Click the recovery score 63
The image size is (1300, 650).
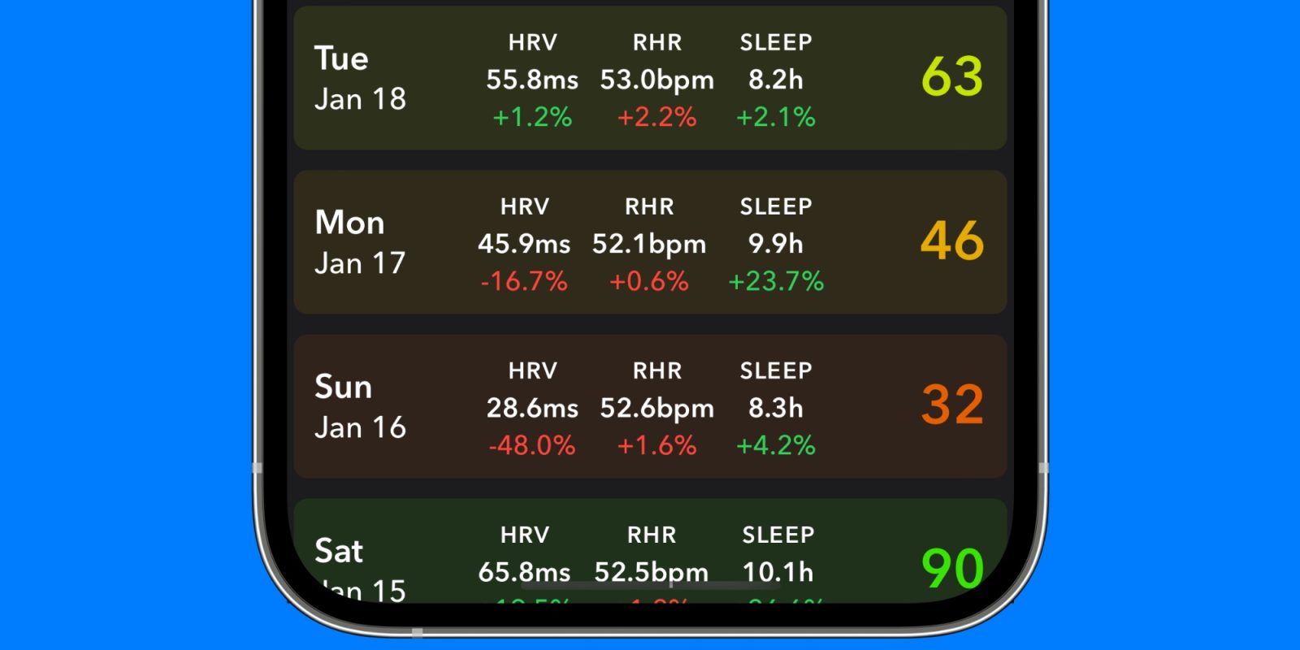pyautogui.click(x=951, y=77)
